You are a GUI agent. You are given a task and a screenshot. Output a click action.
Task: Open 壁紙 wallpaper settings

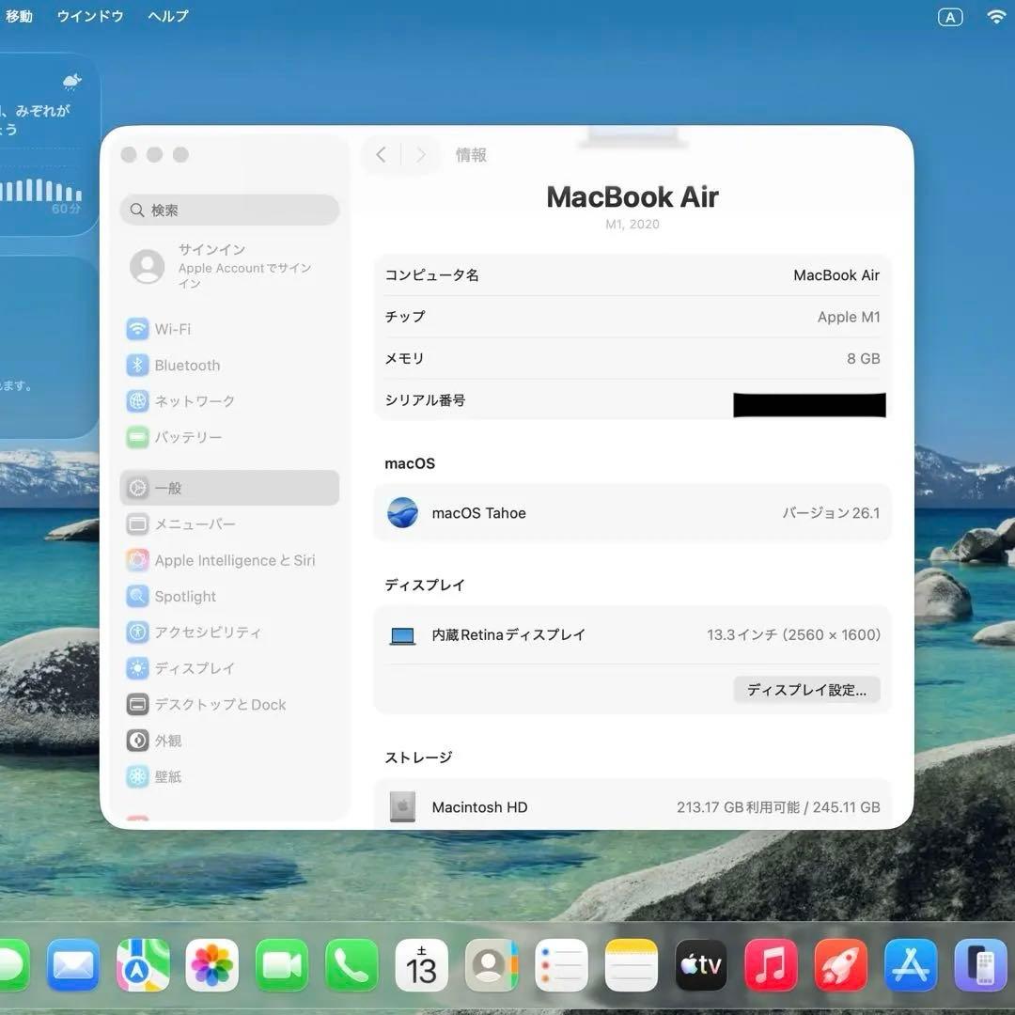pos(167,776)
